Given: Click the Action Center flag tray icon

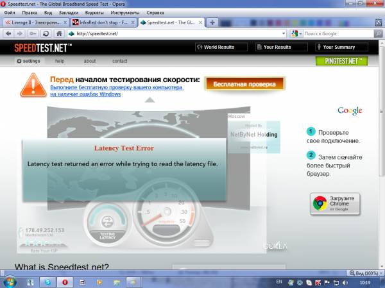Looking at the screenshot, I should [327, 283].
